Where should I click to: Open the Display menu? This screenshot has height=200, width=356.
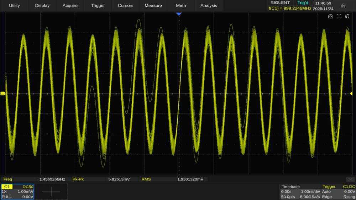point(42,6)
